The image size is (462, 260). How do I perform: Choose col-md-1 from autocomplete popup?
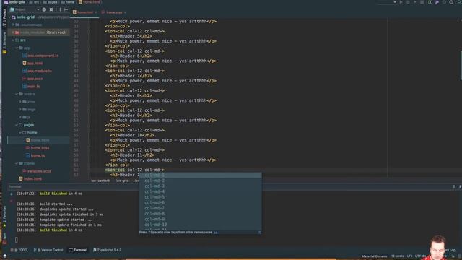[201, 175]
